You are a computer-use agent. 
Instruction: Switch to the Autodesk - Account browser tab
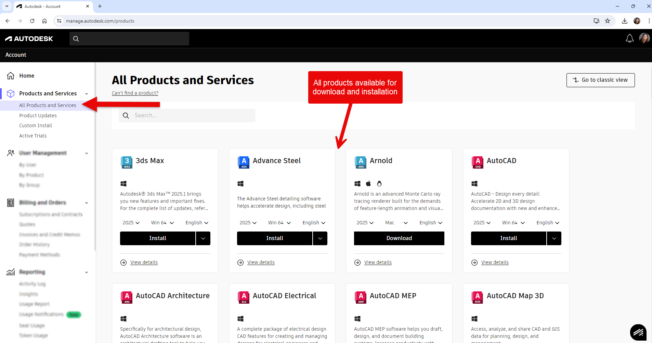pos(53,6)
